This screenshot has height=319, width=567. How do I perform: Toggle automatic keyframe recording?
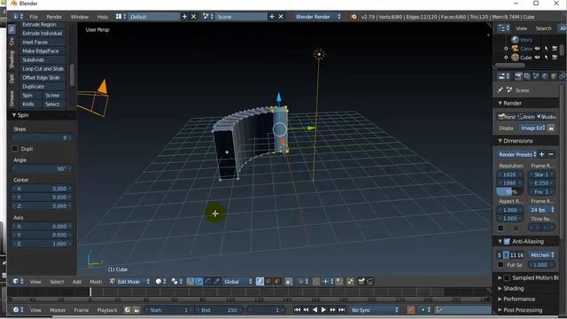tap(411, 309)
